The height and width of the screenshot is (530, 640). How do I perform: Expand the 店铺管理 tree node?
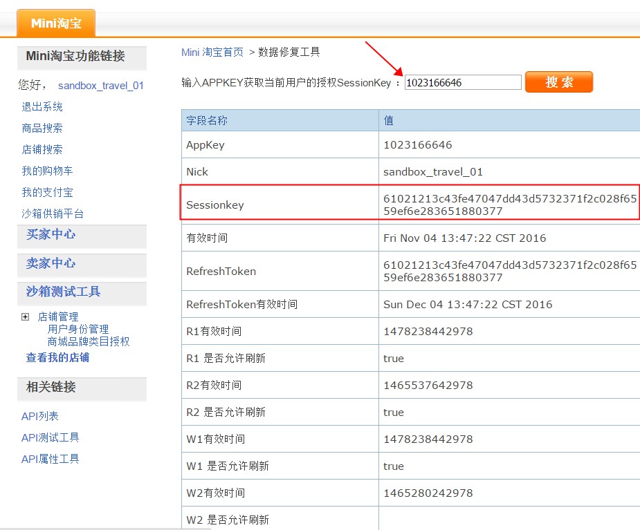pyautogui.click(x=26, y=316)
